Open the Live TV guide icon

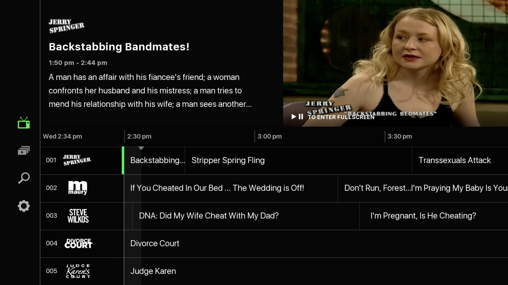point(24,123)
